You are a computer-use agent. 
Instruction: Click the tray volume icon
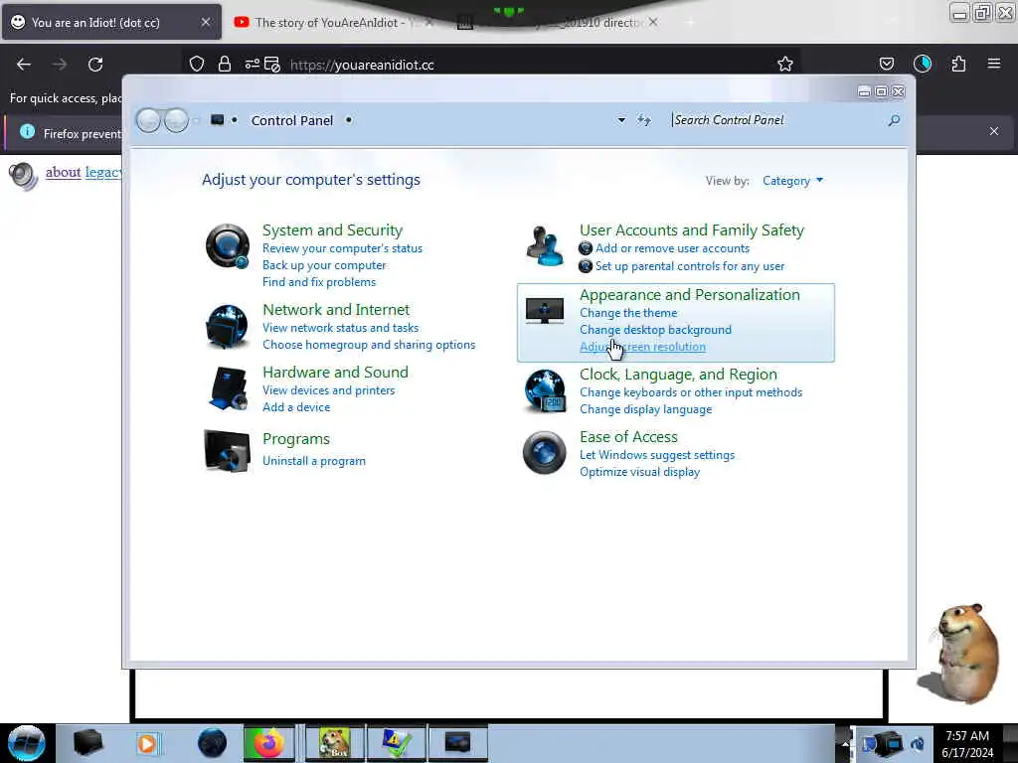click(x=918, y=744)
